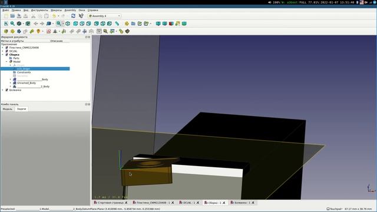Click the Isometric view icon
Screen dimensions: 377x212
68,24
